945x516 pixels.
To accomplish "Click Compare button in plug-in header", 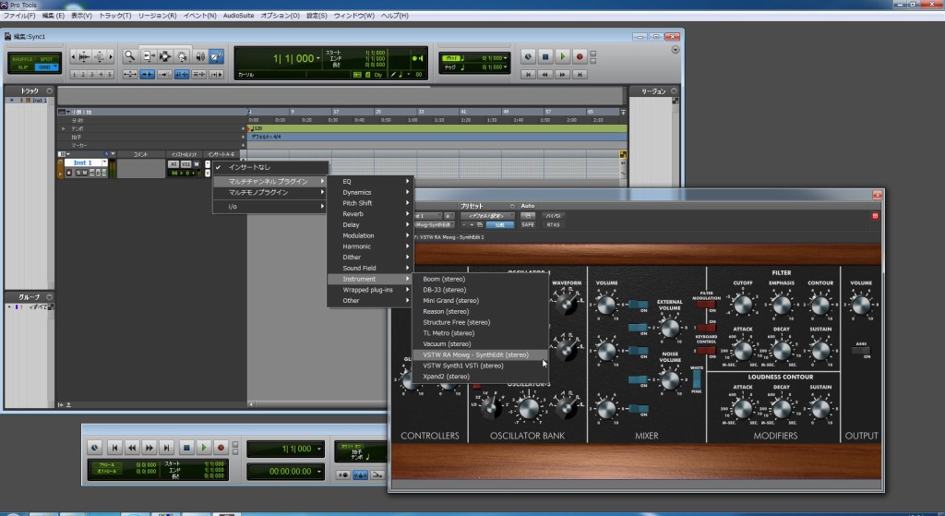I will click(499, 225).
